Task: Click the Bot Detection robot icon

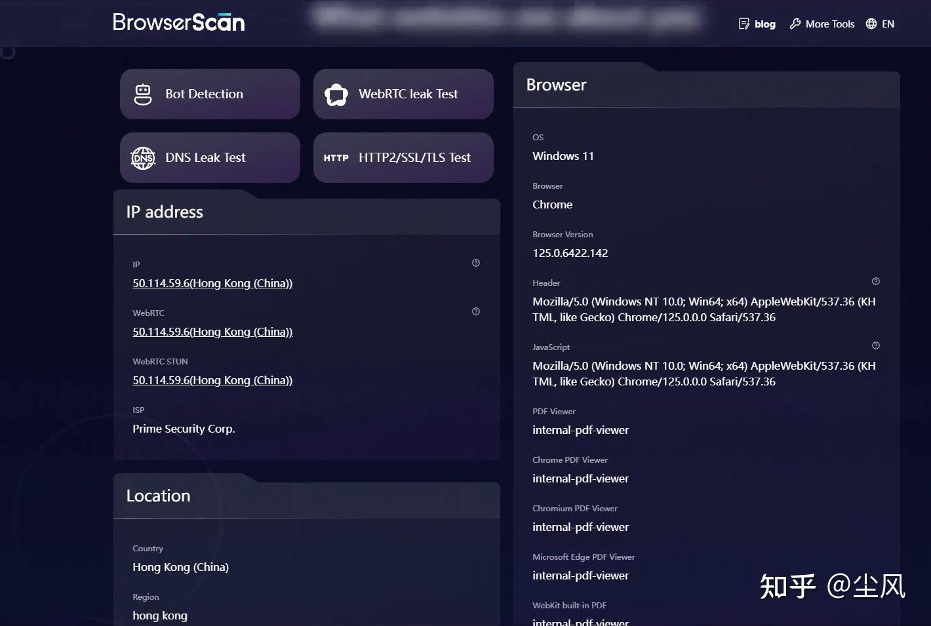Action: [143, 94]
